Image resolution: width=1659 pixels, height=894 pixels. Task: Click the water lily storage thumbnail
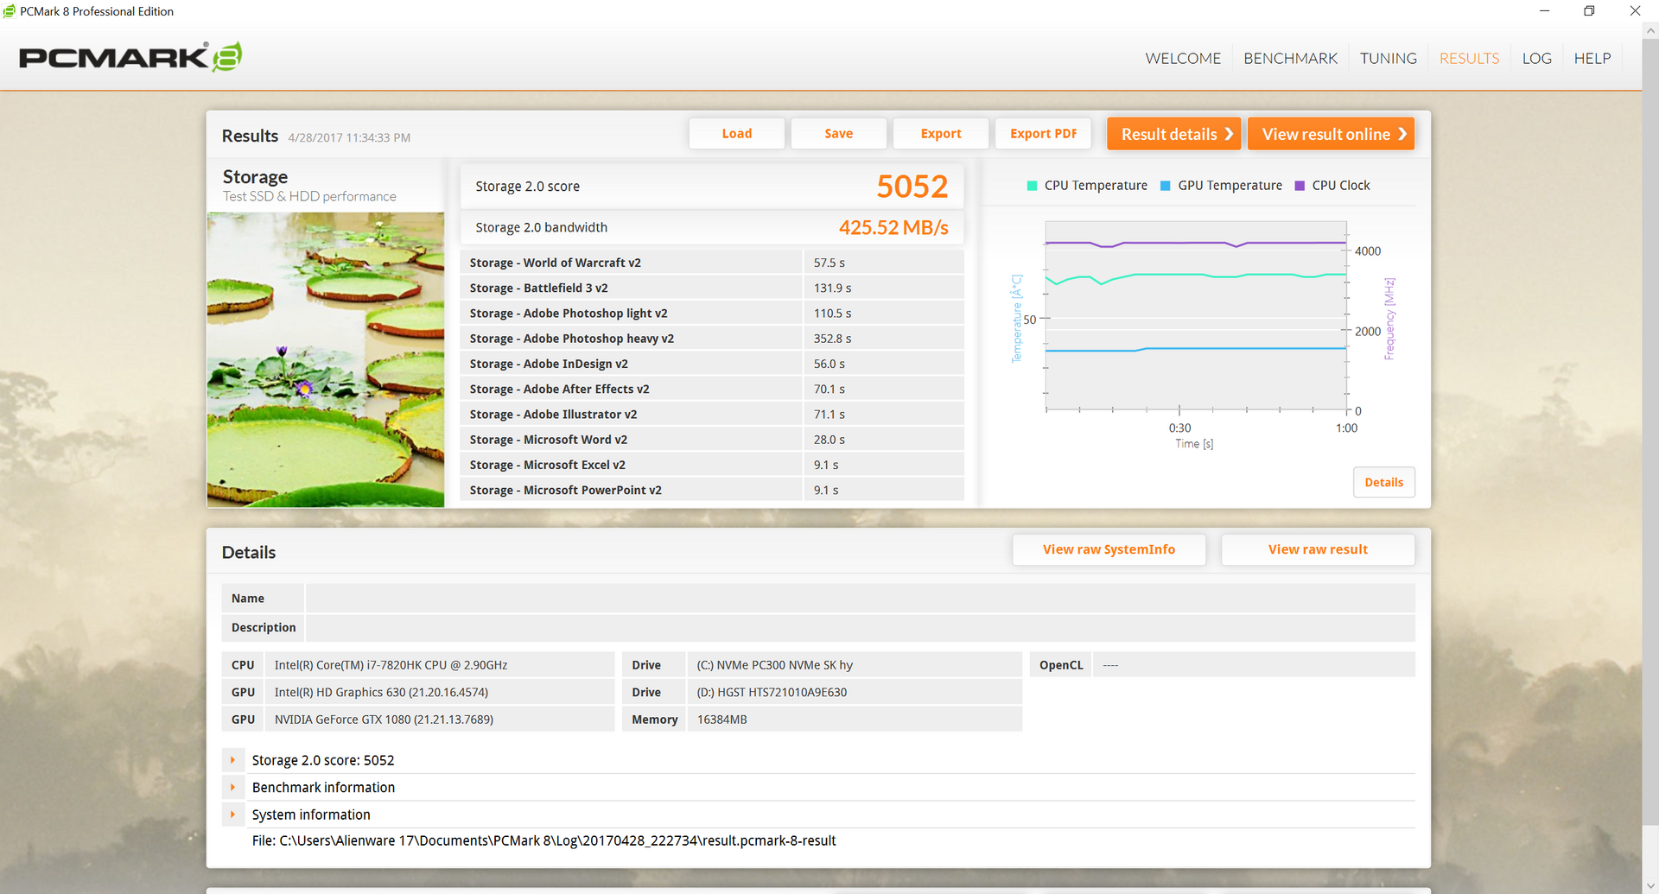coord(326,359)
